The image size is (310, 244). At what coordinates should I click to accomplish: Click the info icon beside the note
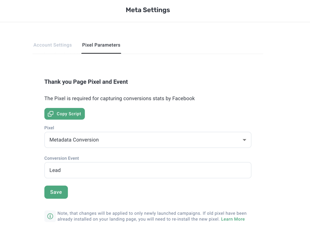point(50,216)
